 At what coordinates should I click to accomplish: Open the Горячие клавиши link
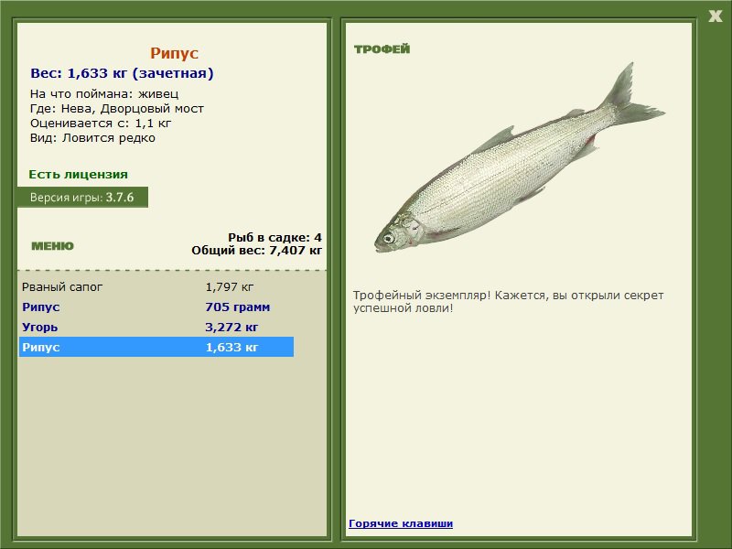click(x=401, y=523)
